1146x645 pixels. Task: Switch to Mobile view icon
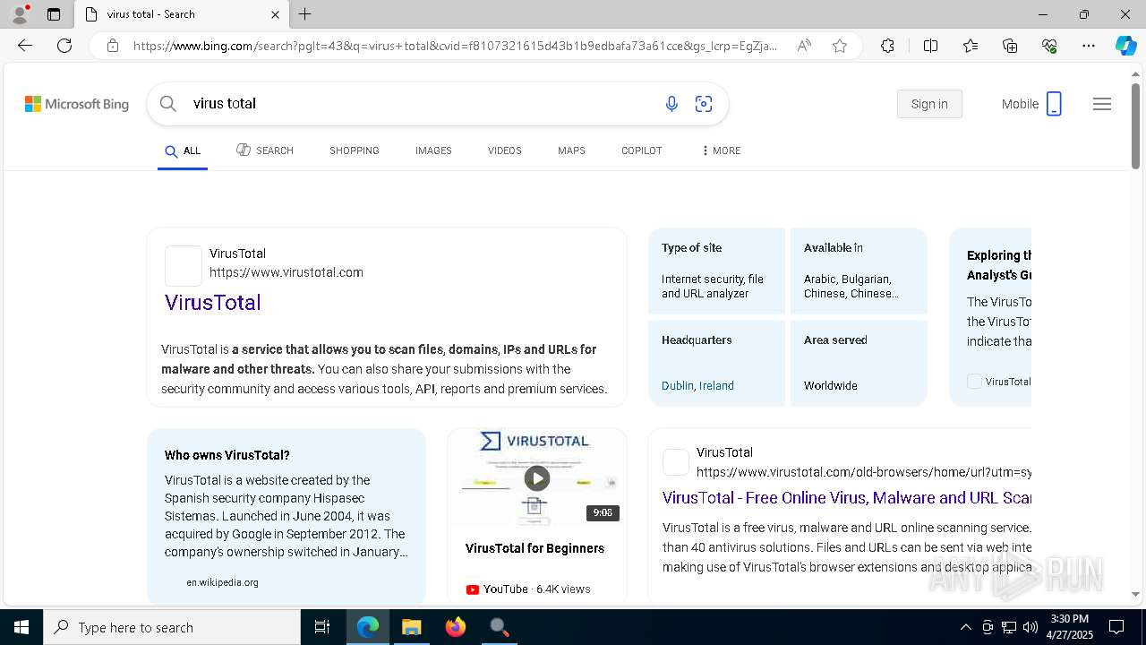(1054, 104)
